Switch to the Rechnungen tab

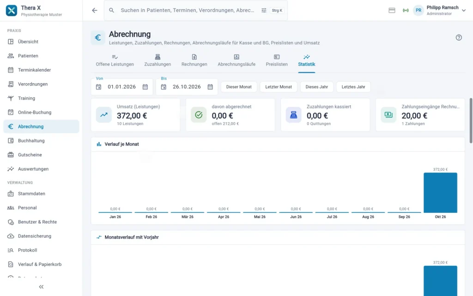194,61
